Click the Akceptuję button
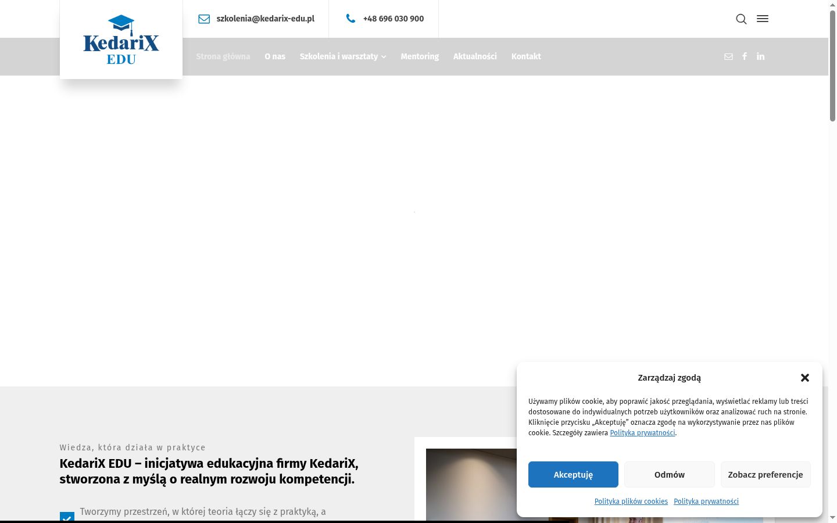Viewport: 837px width, 523px height. pos(573,475)
